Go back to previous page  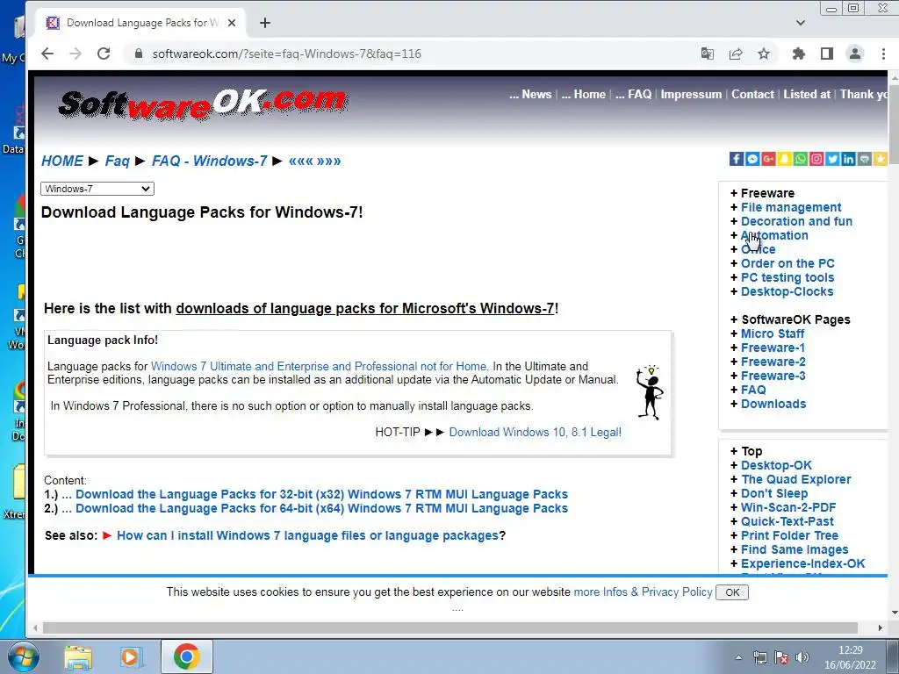[x=47, y=54]
